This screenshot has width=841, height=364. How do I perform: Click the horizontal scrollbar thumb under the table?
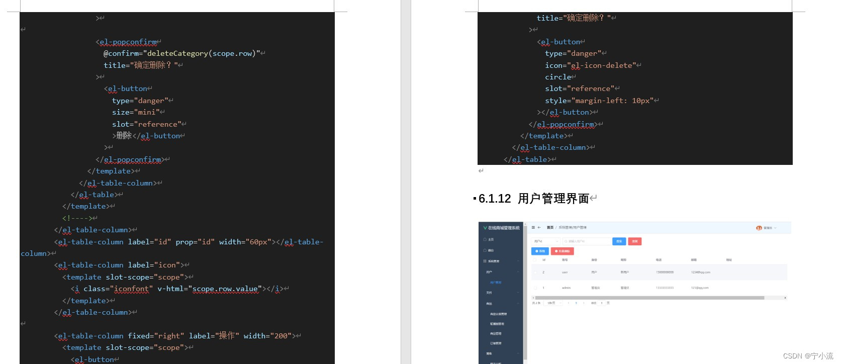(649, 298)
